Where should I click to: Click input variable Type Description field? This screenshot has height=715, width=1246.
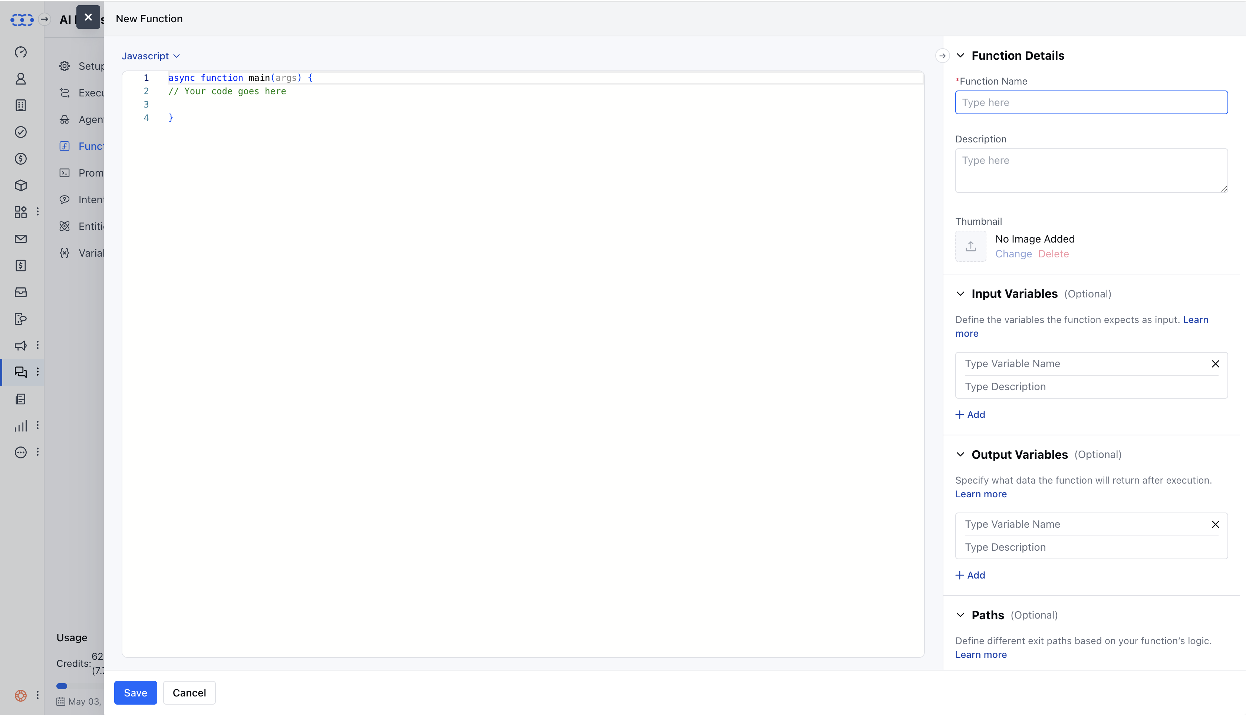coord(1091,386)
